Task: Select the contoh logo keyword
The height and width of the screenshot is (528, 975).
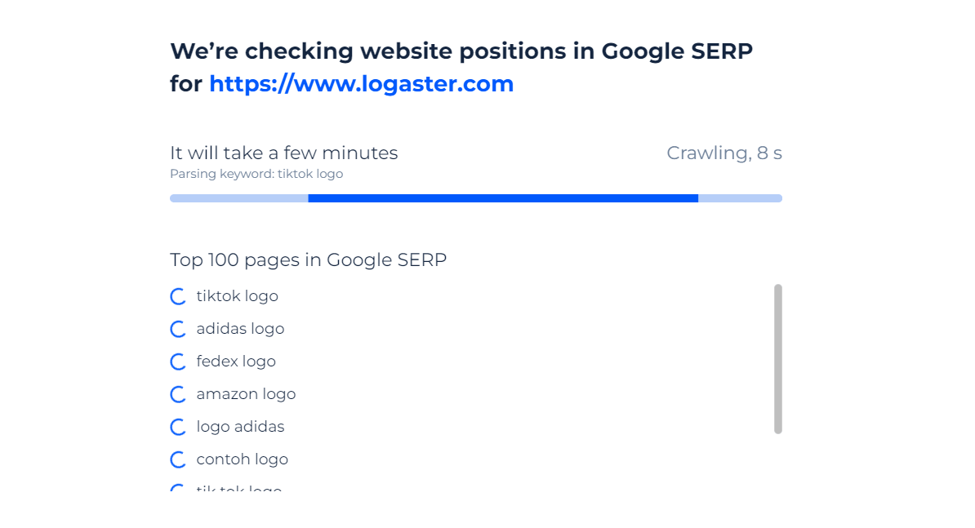Action: (x=242, y=459)
